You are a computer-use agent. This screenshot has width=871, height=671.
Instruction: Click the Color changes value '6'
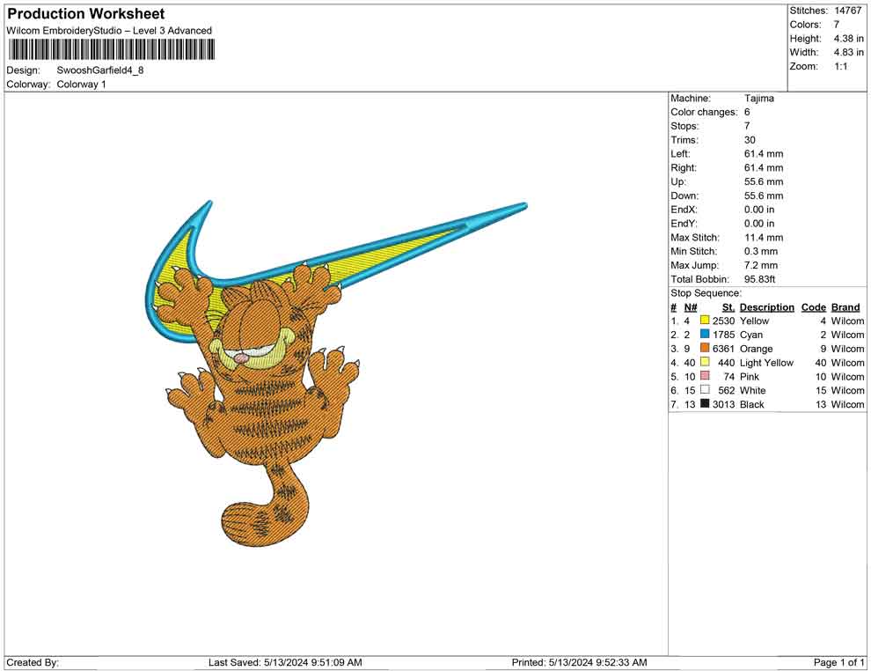coord(747,113)
